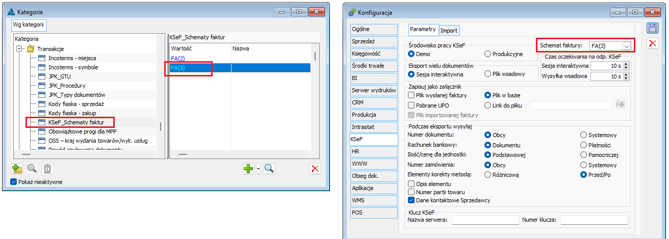Click the Transakcje folder icon
The image size is (669, 239).
pyautogui.click(x=30, y=49)
